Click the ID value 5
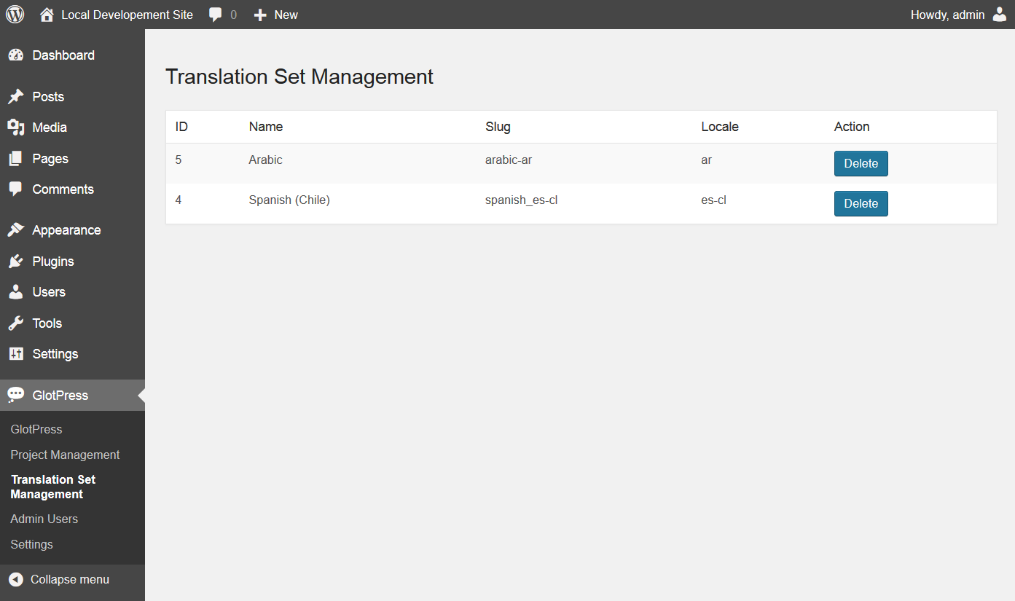 179,160
